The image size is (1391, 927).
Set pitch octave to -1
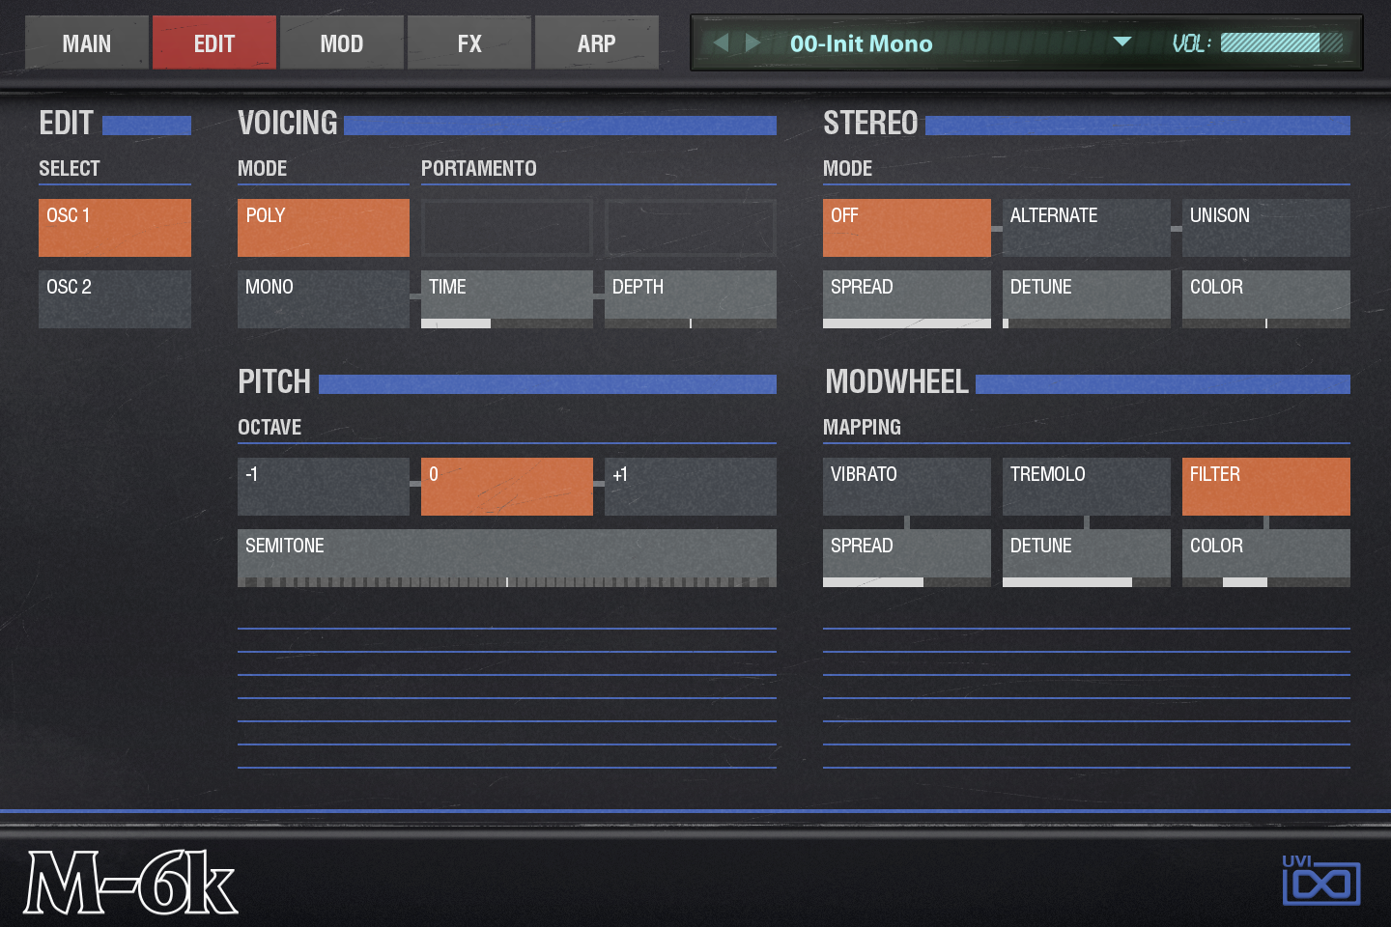324,487
